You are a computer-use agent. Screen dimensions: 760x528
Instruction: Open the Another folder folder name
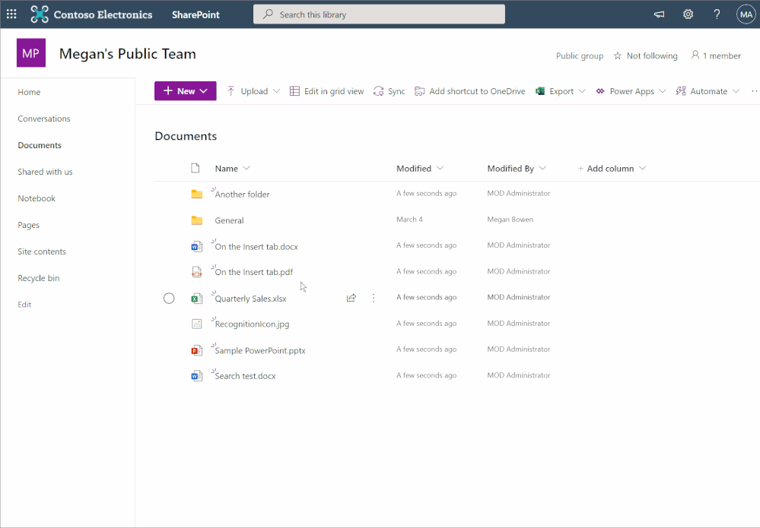(x=243, y=194)
